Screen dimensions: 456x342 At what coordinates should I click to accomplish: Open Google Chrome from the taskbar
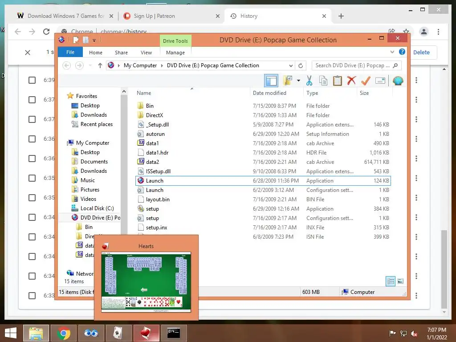[x=63, y=333]
